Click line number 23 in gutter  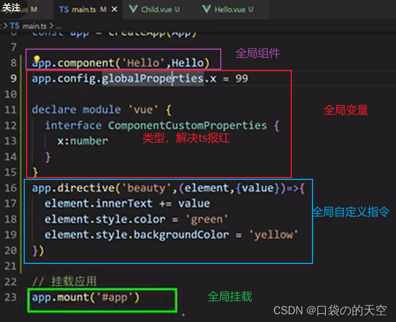(11, 297)
